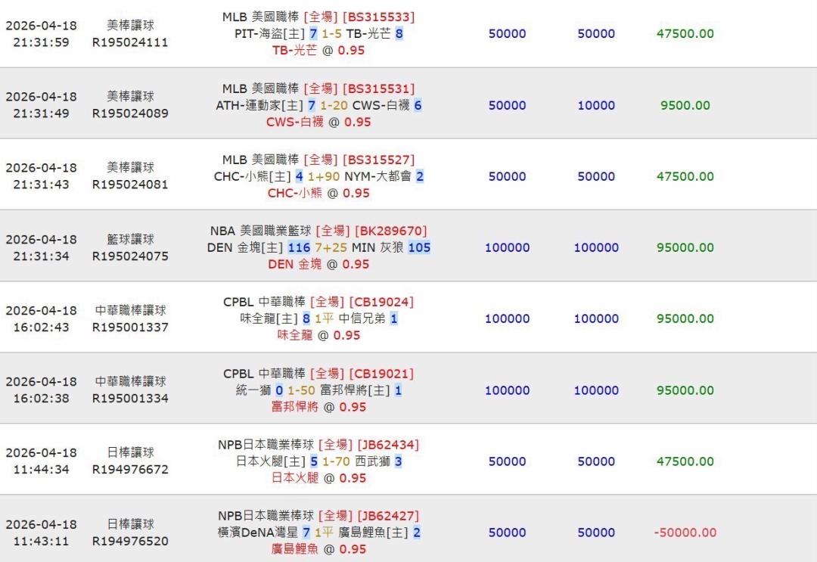Select the 廣島鯉魚 @ 0.95 pick
The width and height of the screenshot is (817, 562).
(x=318, y=549)
